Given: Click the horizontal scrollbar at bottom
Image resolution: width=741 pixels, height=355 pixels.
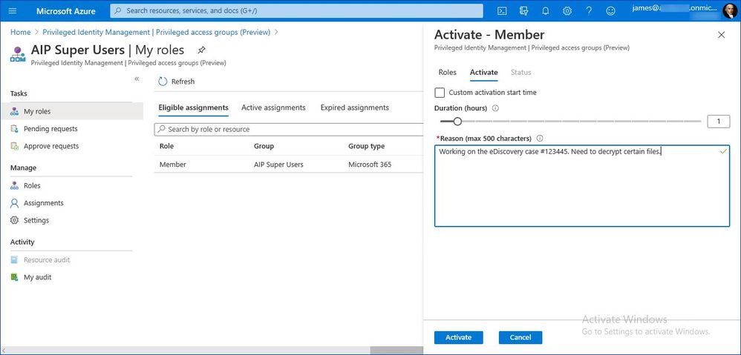Looking at the screenshot, I should [x=396, y=351].
